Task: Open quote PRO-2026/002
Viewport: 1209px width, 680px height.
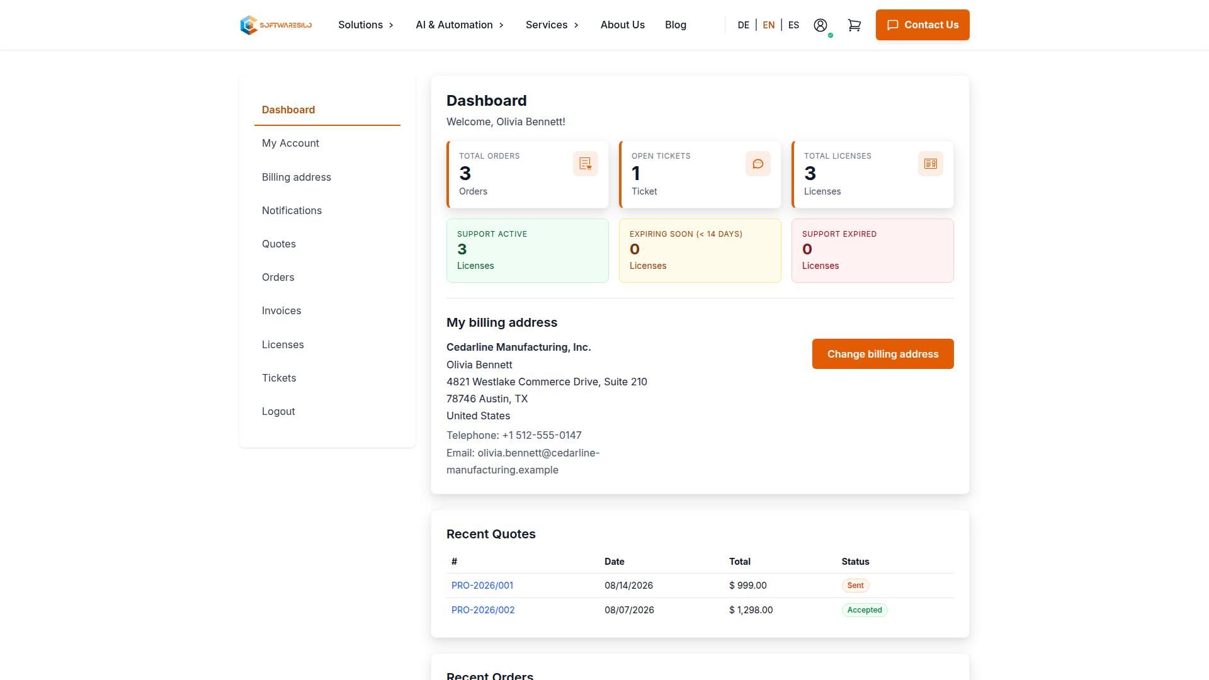Action: point(483,610)
